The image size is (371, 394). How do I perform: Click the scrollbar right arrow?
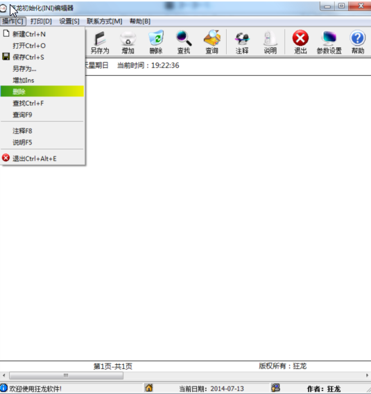(x=367, y=375)
